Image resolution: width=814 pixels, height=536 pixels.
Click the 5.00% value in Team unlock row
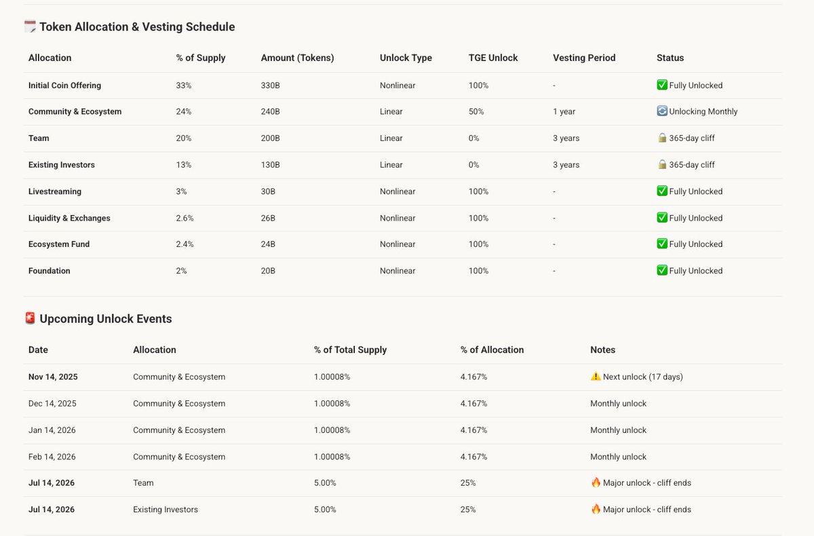(325, 483)
